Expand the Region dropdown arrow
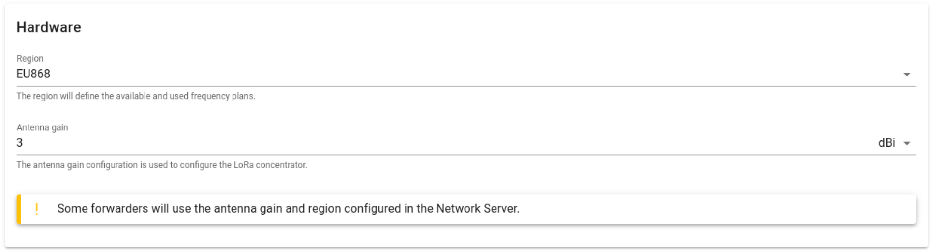931x252 pixels. click(907, 75)
